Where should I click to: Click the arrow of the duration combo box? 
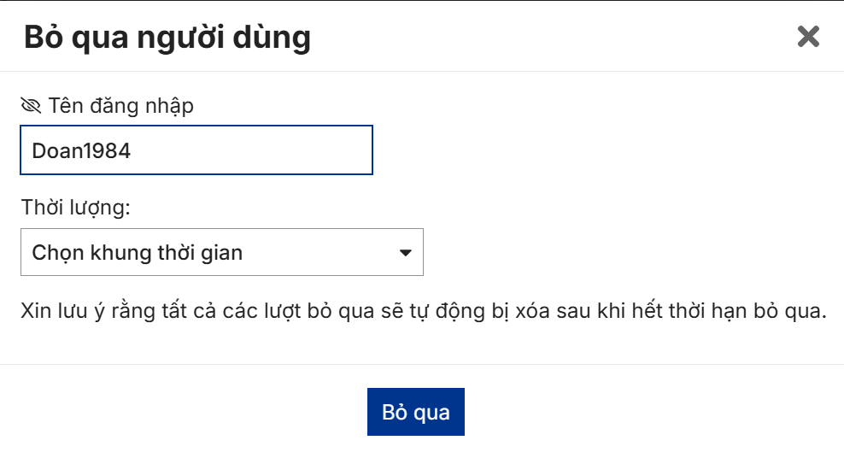[x=406, y=253]
